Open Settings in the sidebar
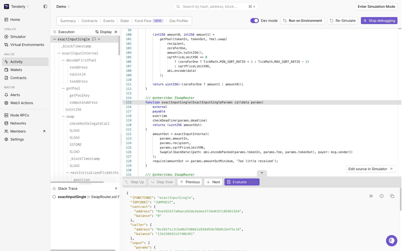403x251 pixels. pyautogui.click(x=25, y=139)
